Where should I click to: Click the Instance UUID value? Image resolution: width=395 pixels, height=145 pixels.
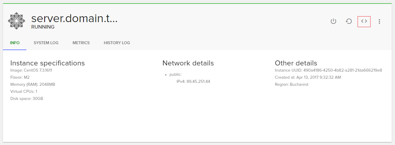coord(343,70)
